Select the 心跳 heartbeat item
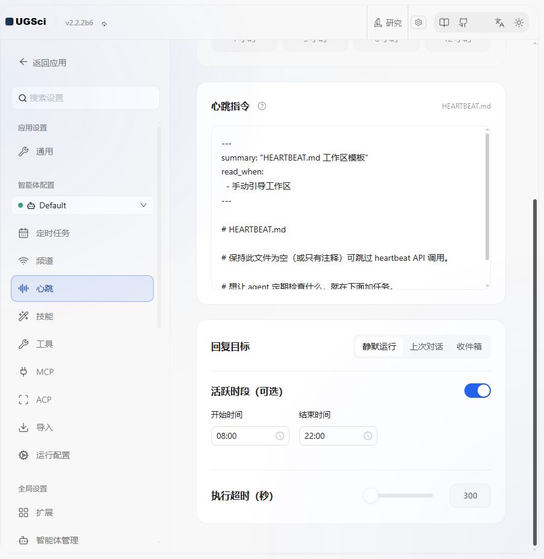 tap(82, 289)
